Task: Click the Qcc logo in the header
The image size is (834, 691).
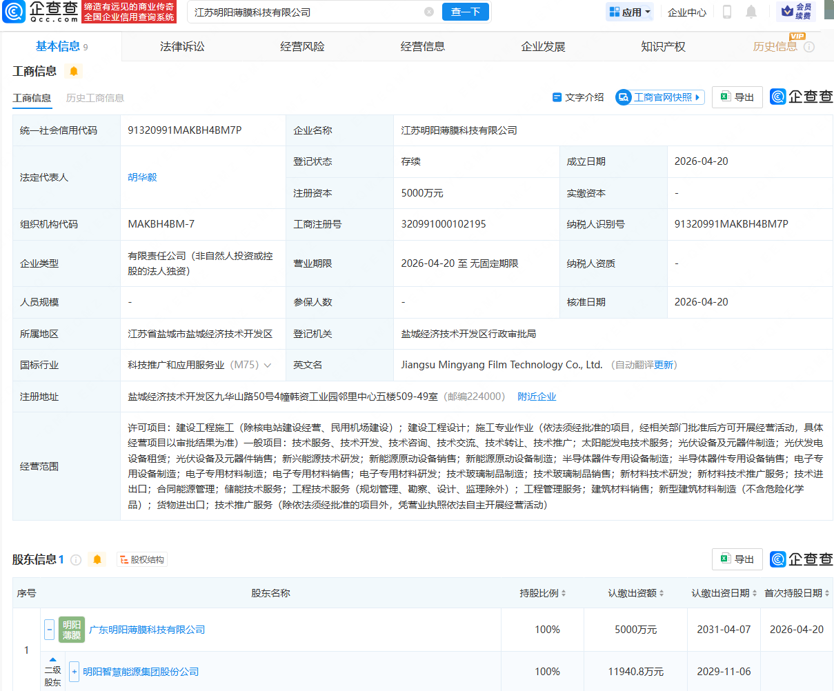Action: (x=40, y=12)
